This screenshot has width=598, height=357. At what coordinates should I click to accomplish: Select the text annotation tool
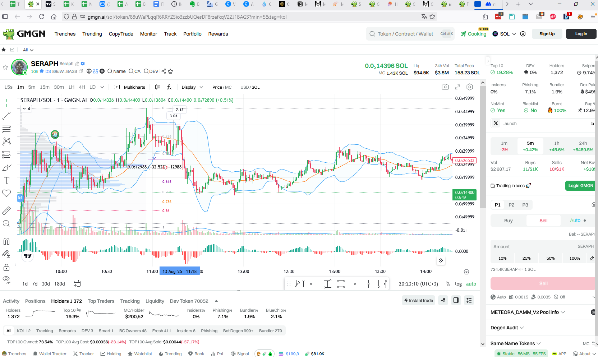coord(6,180)
